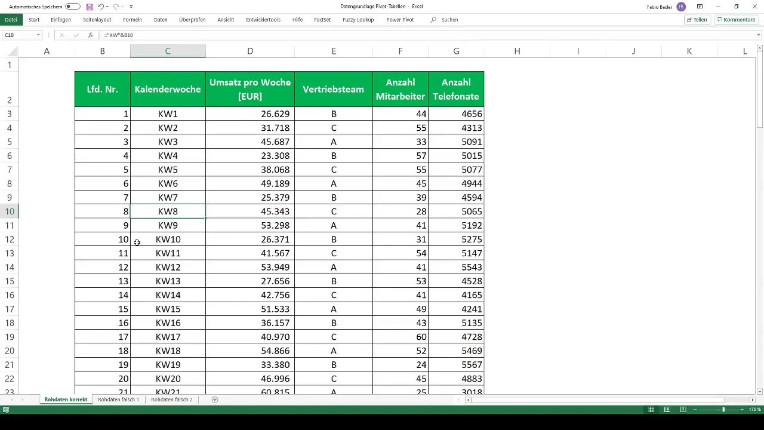Click the 175 % zoom level
The image size is (764, 430).
(755, 410)
